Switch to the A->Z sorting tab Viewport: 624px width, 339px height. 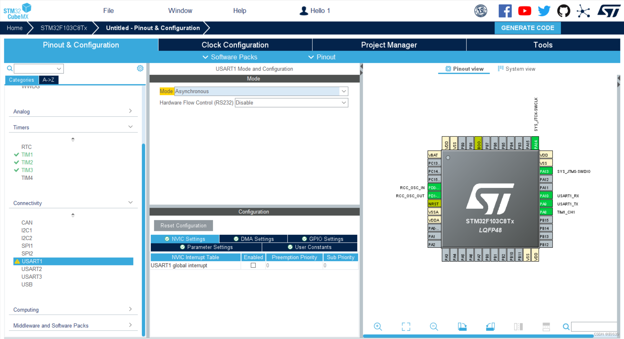click(x=48, y=80)
